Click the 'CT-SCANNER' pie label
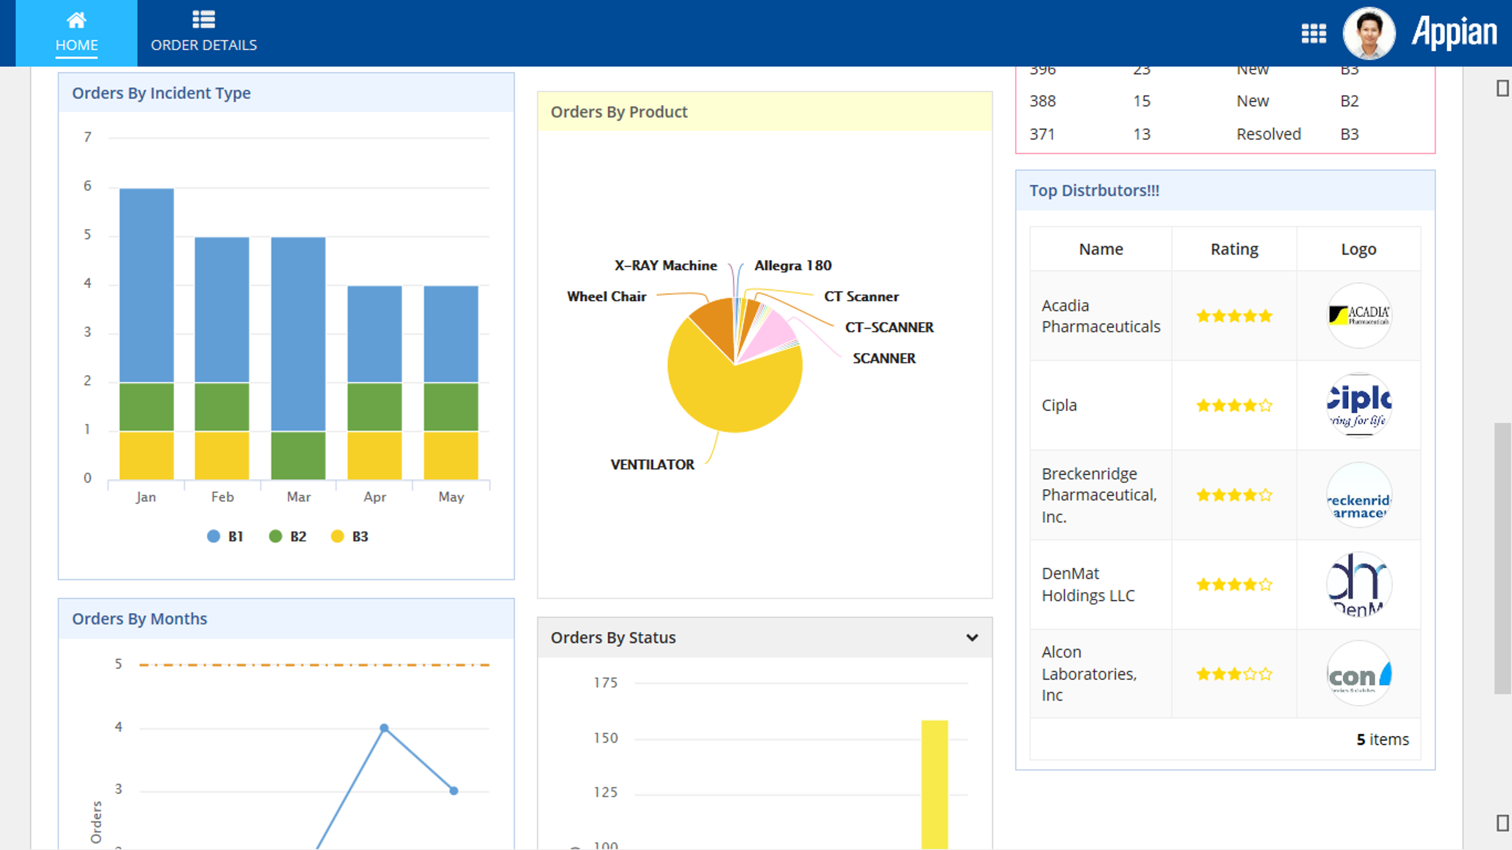The width and height of the screenshot is (1512, 850). pyautogui.click(x=889, y=327)
